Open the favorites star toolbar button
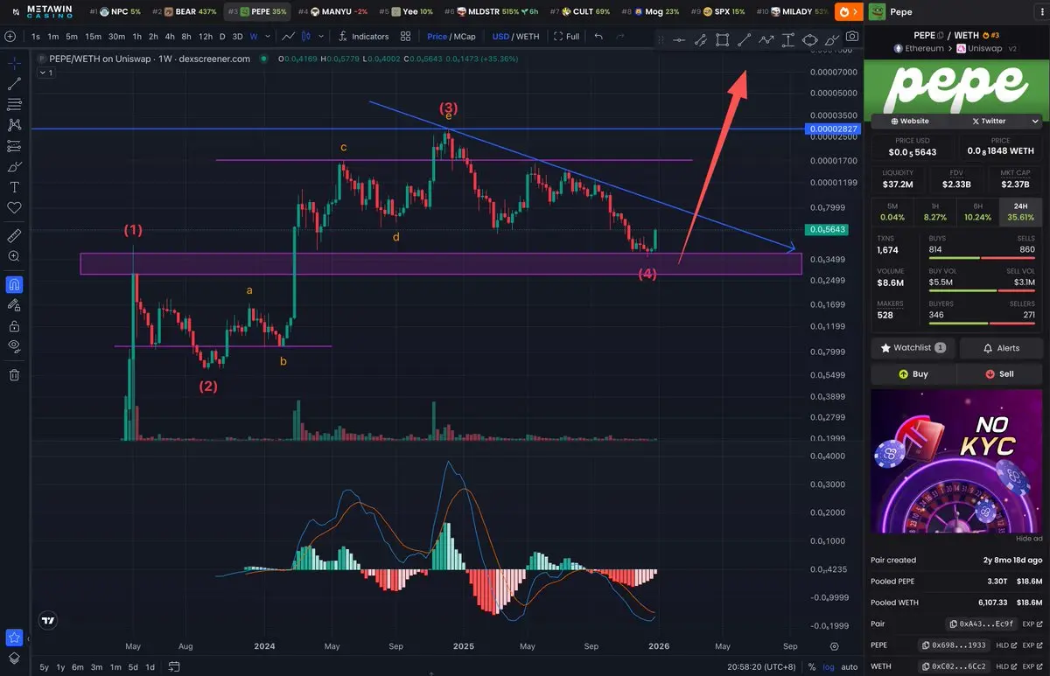Image resolution: width=1050 pixels, height=676 pixels. point(14,638)
